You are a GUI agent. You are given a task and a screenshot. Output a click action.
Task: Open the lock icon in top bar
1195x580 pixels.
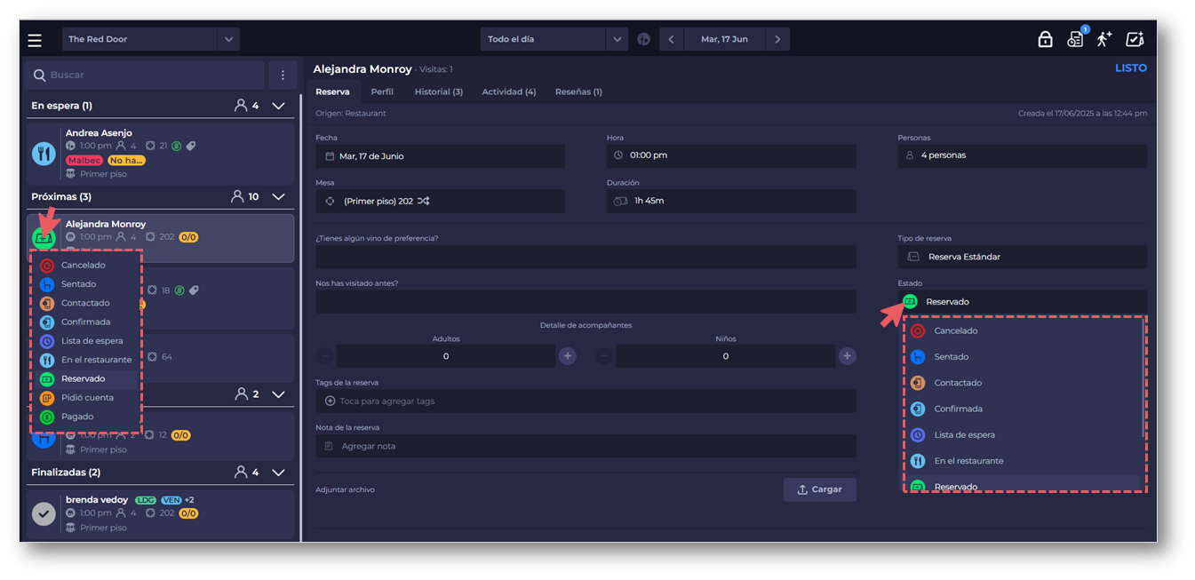1045,39
